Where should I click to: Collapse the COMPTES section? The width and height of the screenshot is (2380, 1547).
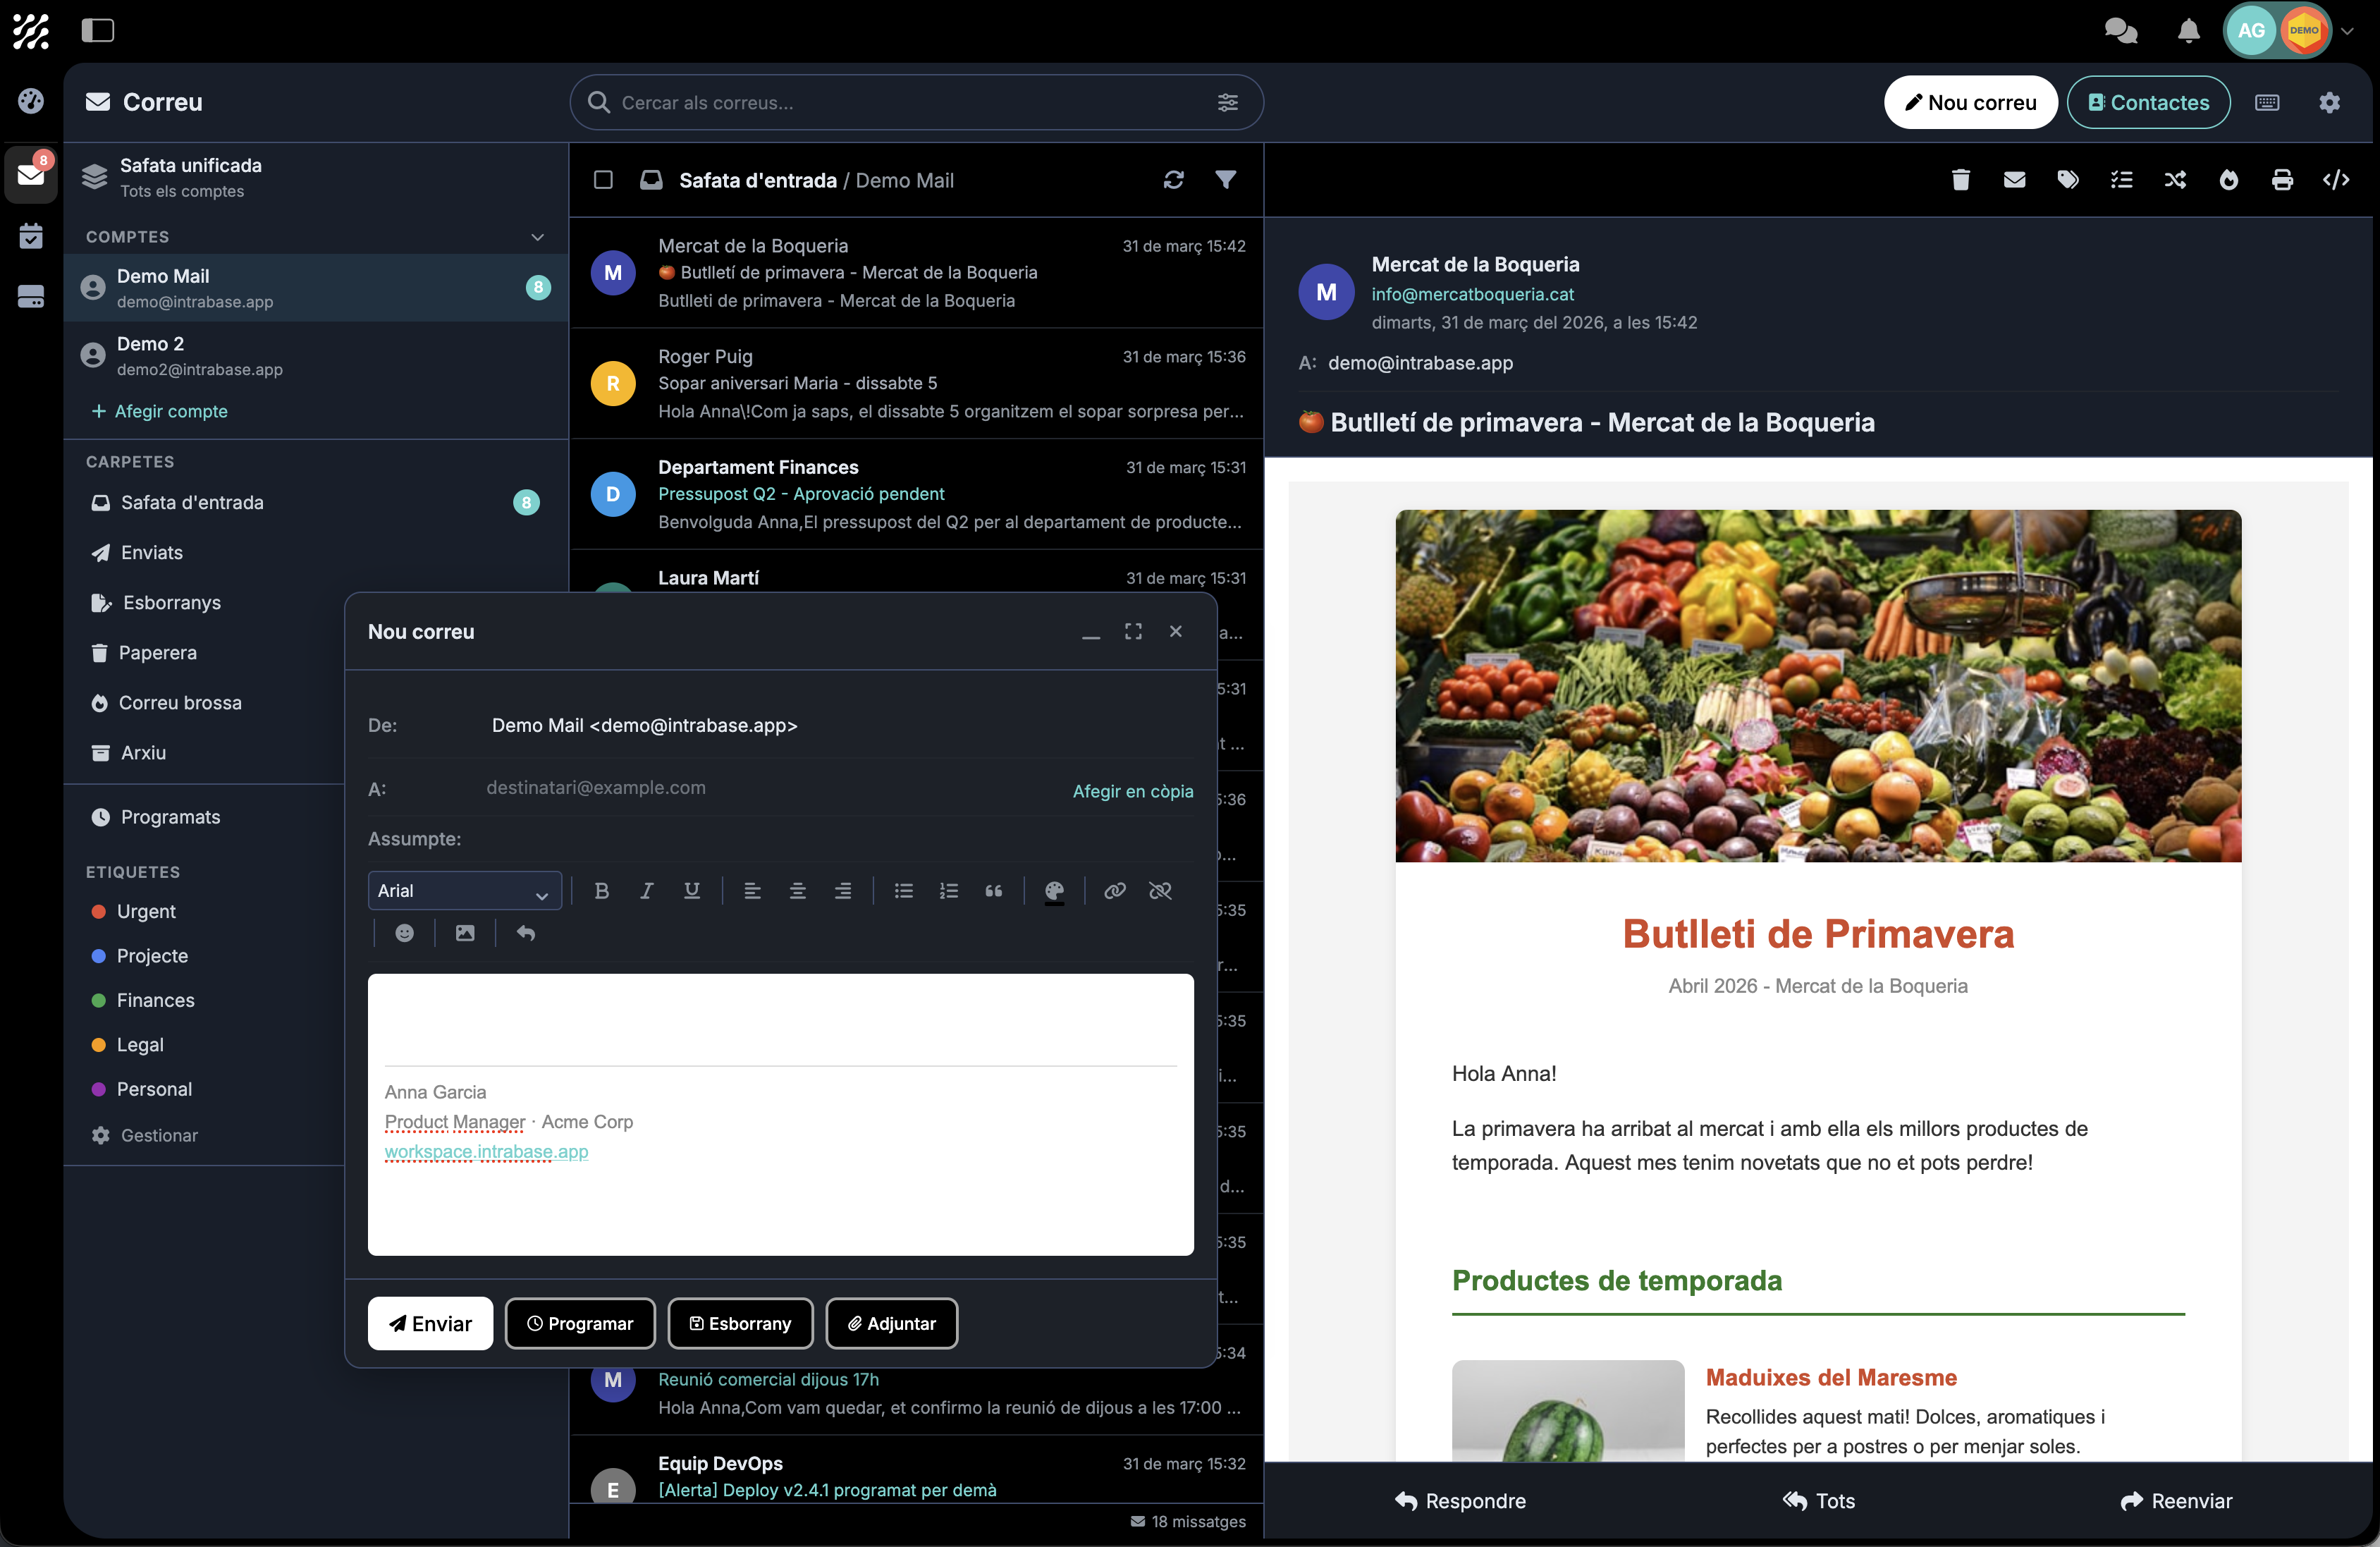(x=538, y=237)
